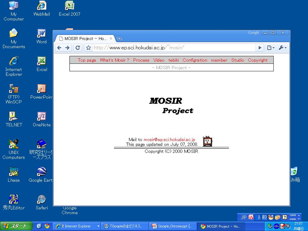
Task: Click language bar help icon
Action: pyautogui.click(x=285, y=217)
